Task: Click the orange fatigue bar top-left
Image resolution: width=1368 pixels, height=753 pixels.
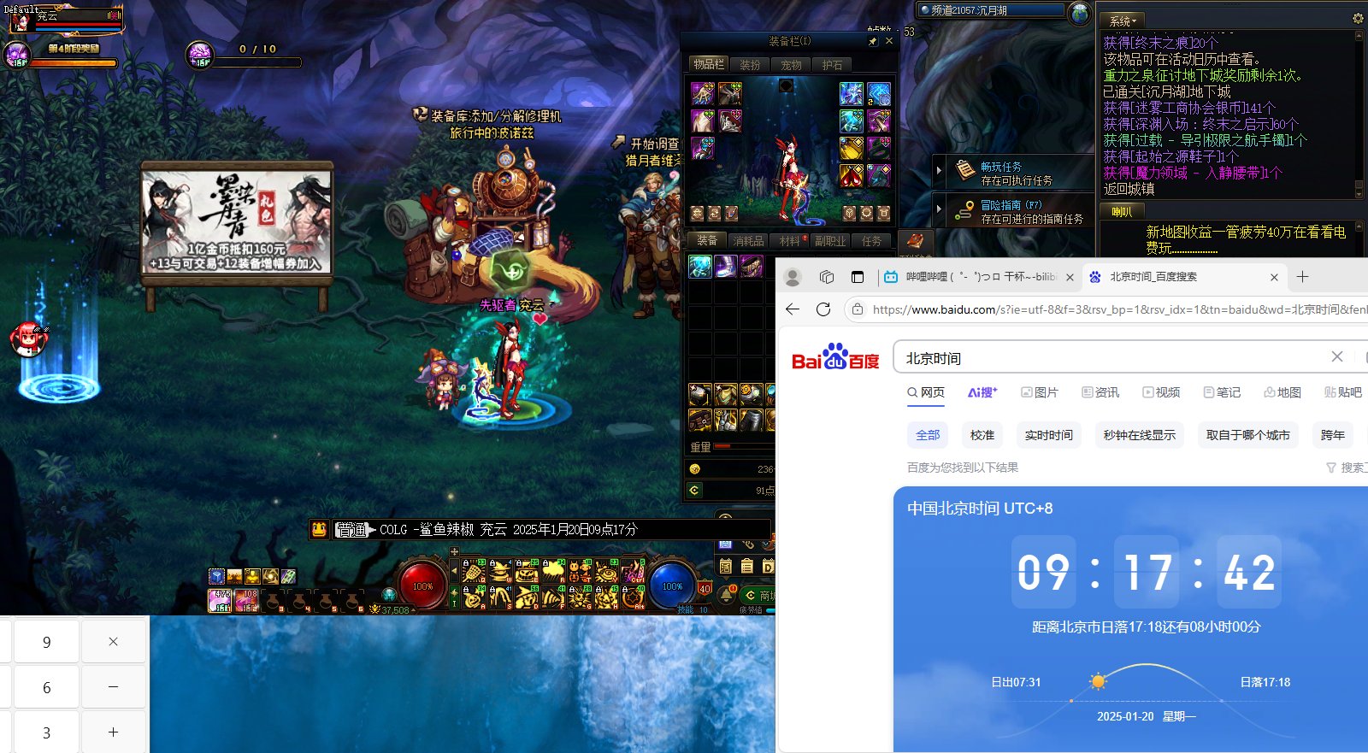Action: [x=74, y=62]
